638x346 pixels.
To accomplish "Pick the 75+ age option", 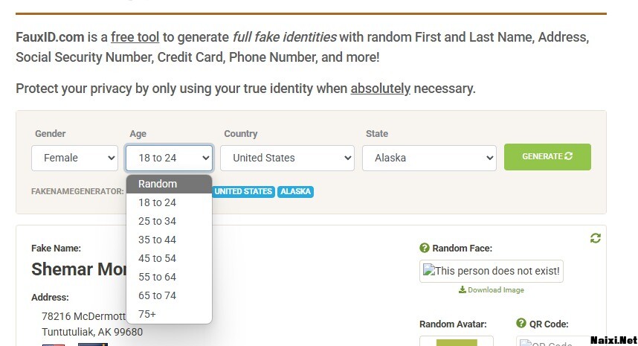I will pyautogui.click(x=147, y=314).
